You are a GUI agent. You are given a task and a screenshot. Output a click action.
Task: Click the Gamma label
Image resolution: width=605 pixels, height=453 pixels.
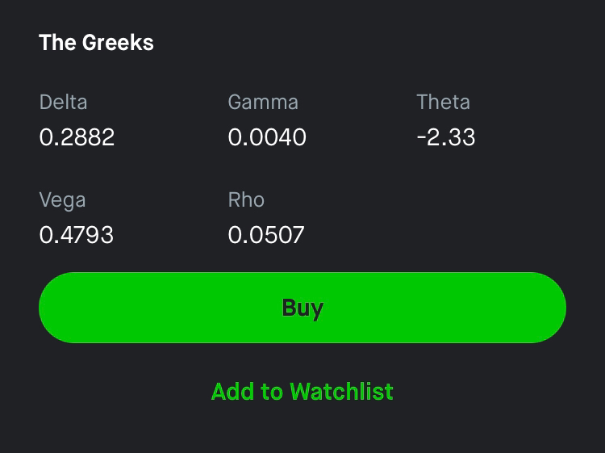(263, 102)
